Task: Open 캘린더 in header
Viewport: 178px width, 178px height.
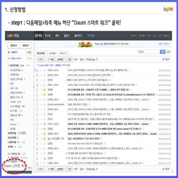Action: click(x=66, y=36)
